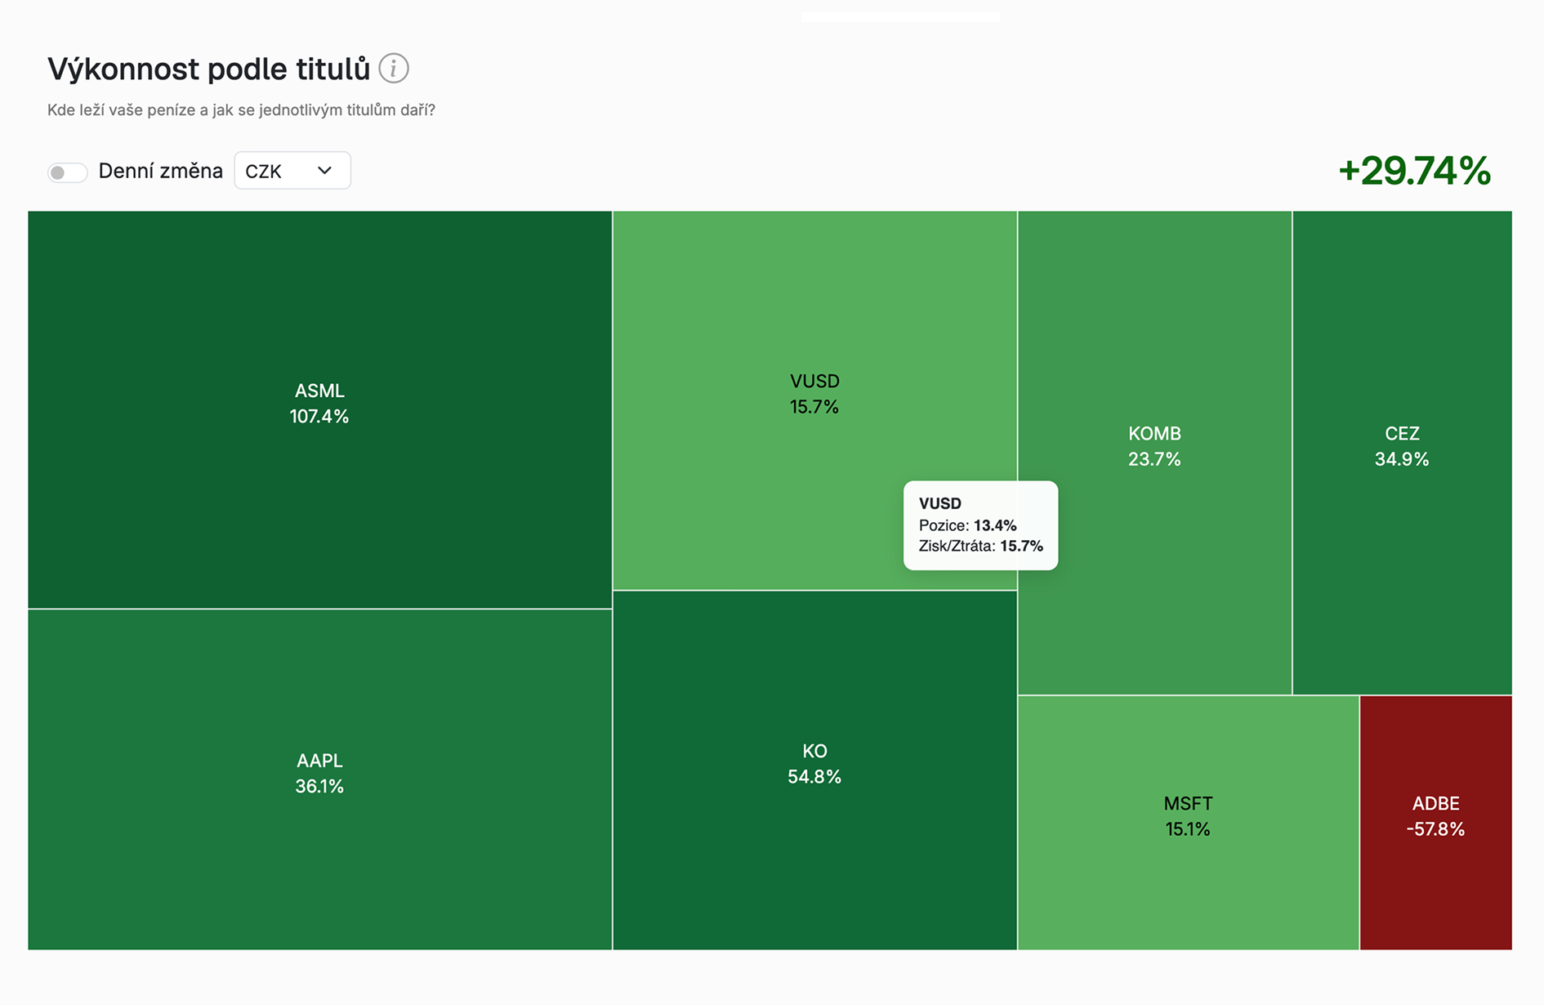This screenshot has height=1005, width=1544.
Task: Click the ADBE ticker label
Action: click(1435, 804)
